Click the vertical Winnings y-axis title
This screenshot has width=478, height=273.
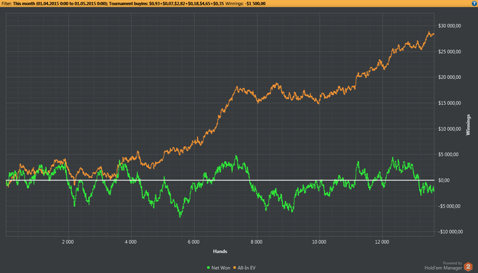[x=468, y=125]
